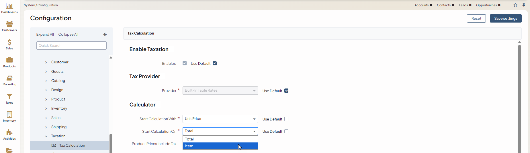Expand the Shipping tree node
This screenshot has height=153, width=530.
46,127
